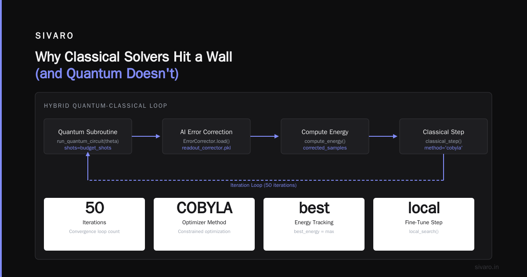This screenshot has height=277, width=527.
Task: Click the Hybrid Quantum-Classical Loop heading
Action: (105, 106)
